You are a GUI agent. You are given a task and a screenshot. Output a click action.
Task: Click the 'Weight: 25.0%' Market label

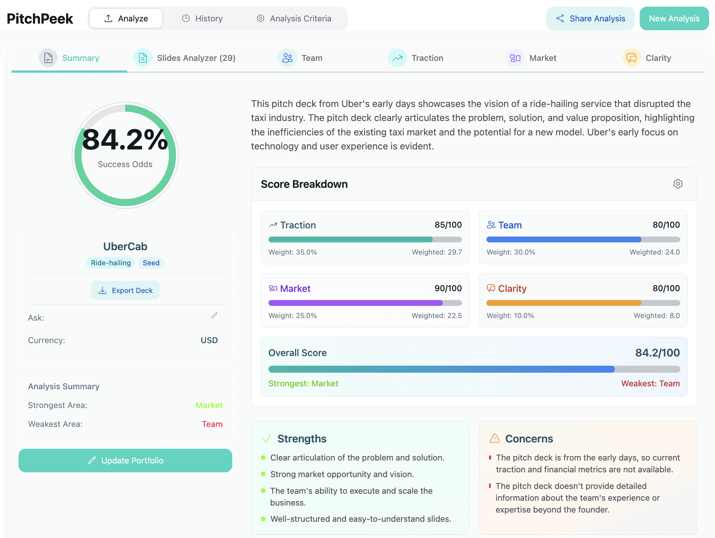click(x=292, y=315)
